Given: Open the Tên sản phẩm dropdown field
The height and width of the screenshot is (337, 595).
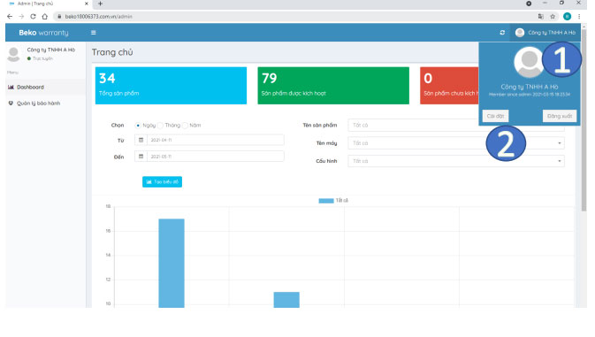Looking at the screenshot, I should 413,126.
